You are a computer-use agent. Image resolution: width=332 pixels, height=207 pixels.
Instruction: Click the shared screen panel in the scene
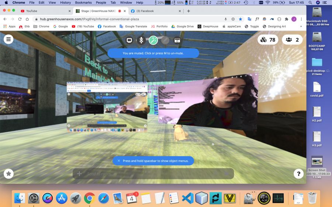click(107, 107)
